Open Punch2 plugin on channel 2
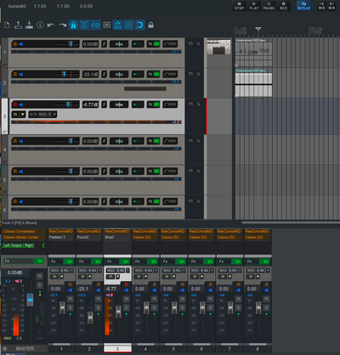The image size is (340, 355). tap(89, 237)
